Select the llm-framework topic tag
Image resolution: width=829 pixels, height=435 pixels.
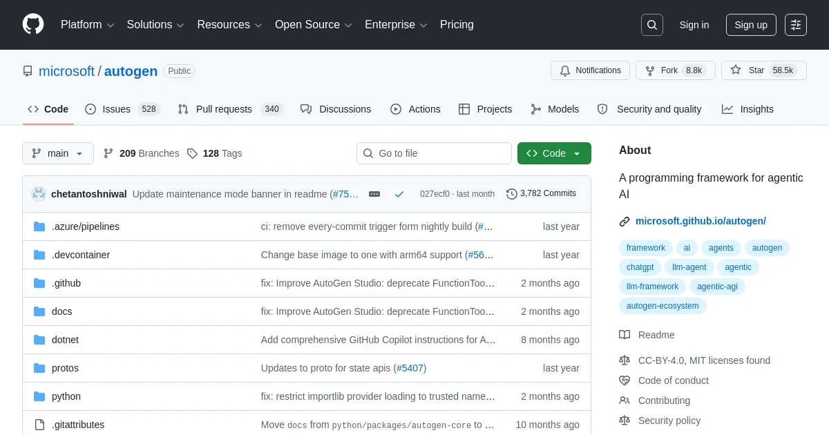pyautogui.click(x=652, y=287)
